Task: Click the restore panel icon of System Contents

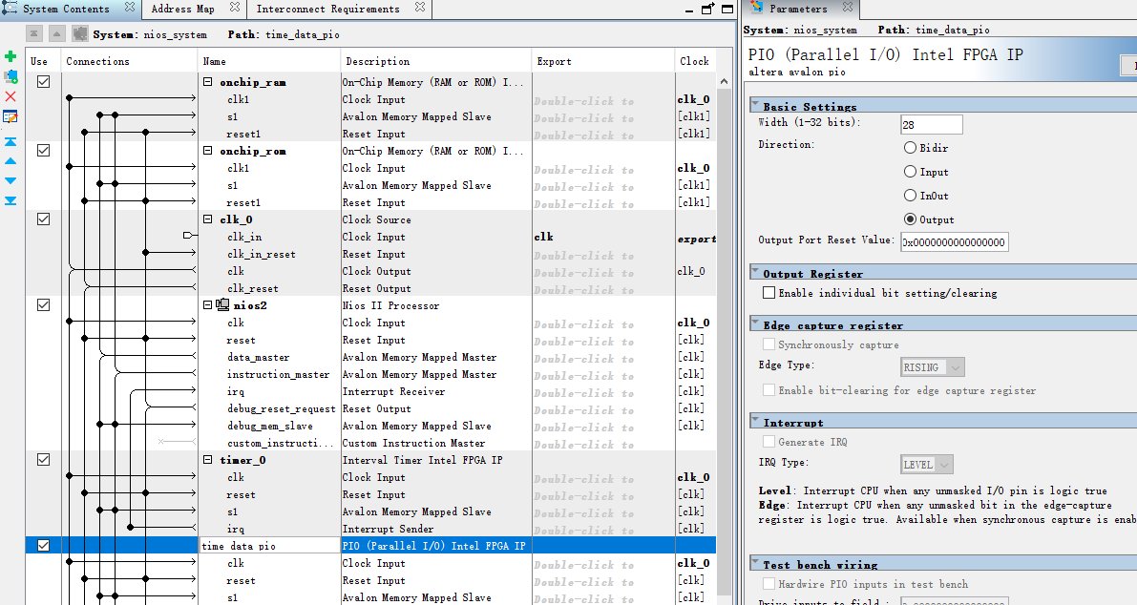Action: tap(707, 9)
